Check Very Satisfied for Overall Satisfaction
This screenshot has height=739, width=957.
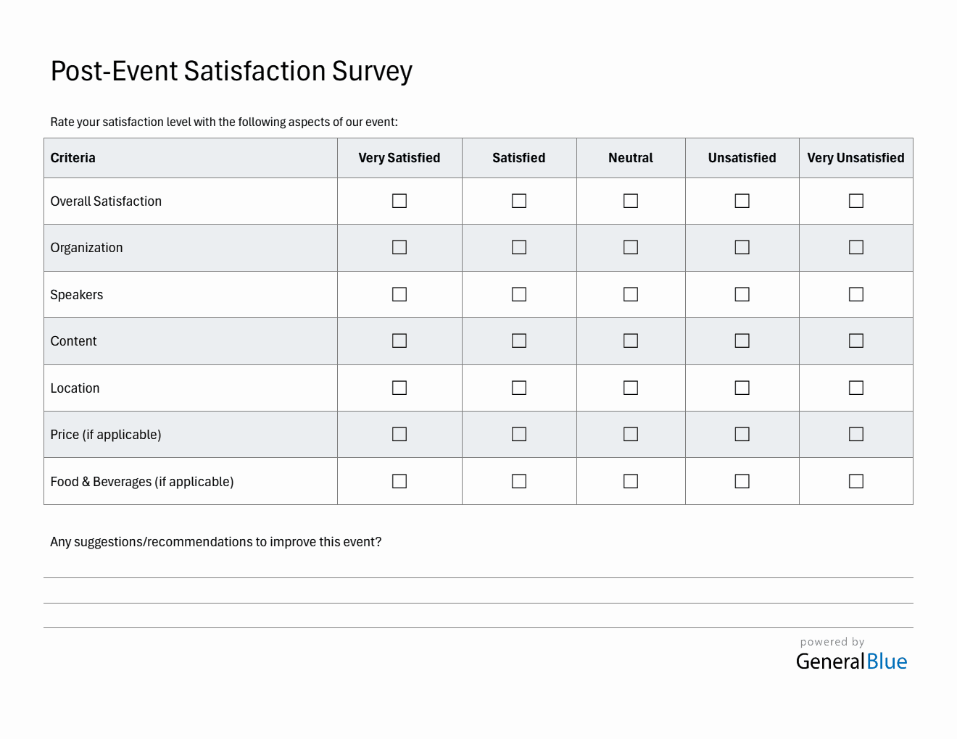(x=399, y=201)
